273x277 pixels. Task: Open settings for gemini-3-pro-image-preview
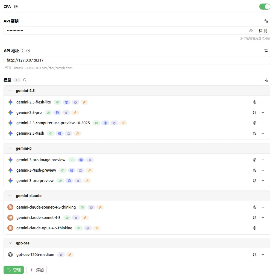(x=255, y=160)
